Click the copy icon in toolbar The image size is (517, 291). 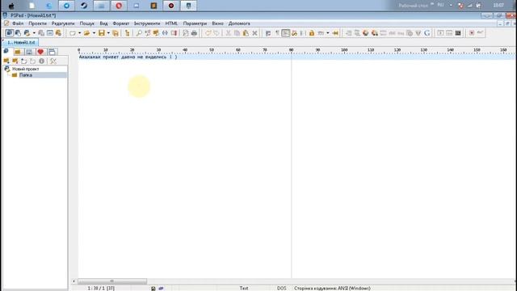(x=237, y=33)
